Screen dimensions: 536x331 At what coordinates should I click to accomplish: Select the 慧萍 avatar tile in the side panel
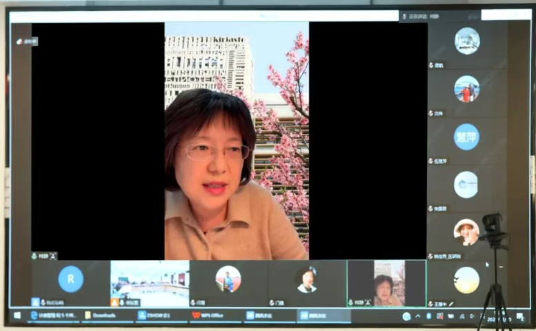pos(466,137)
